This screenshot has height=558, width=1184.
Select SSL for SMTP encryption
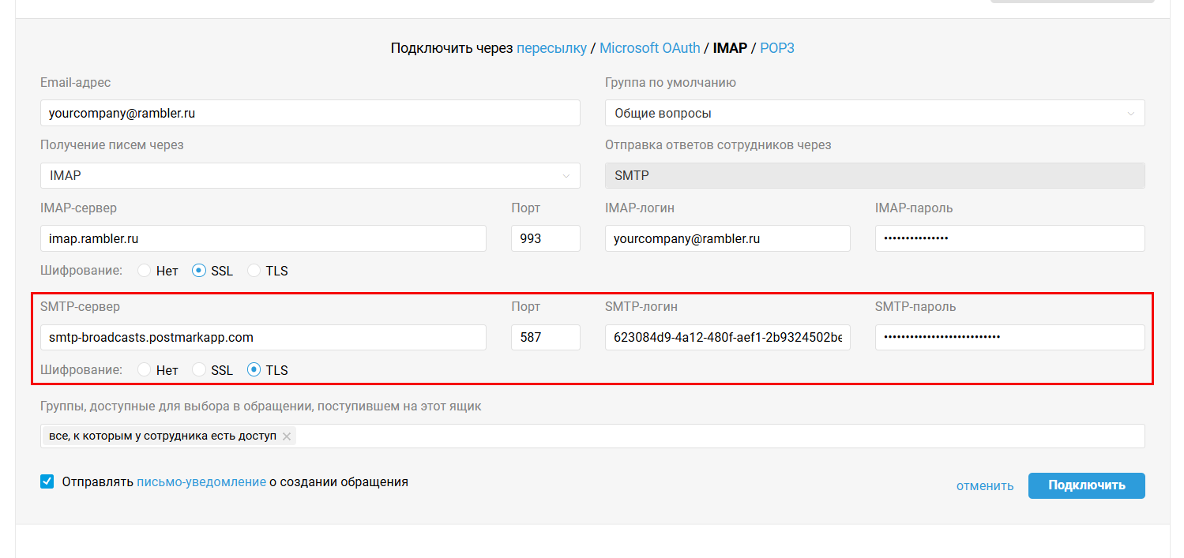[199, 370]
